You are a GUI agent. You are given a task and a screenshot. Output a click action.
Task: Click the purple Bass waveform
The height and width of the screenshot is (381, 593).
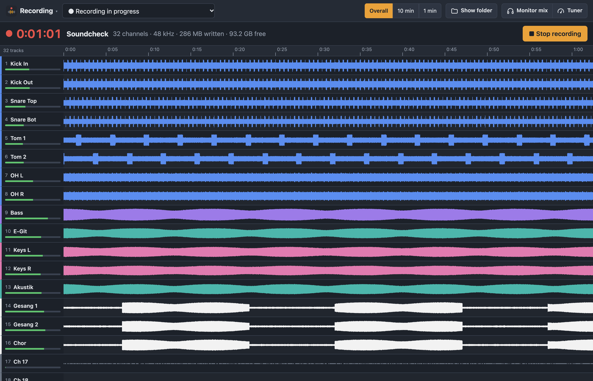pyautogui.click(x=328, y=215)
